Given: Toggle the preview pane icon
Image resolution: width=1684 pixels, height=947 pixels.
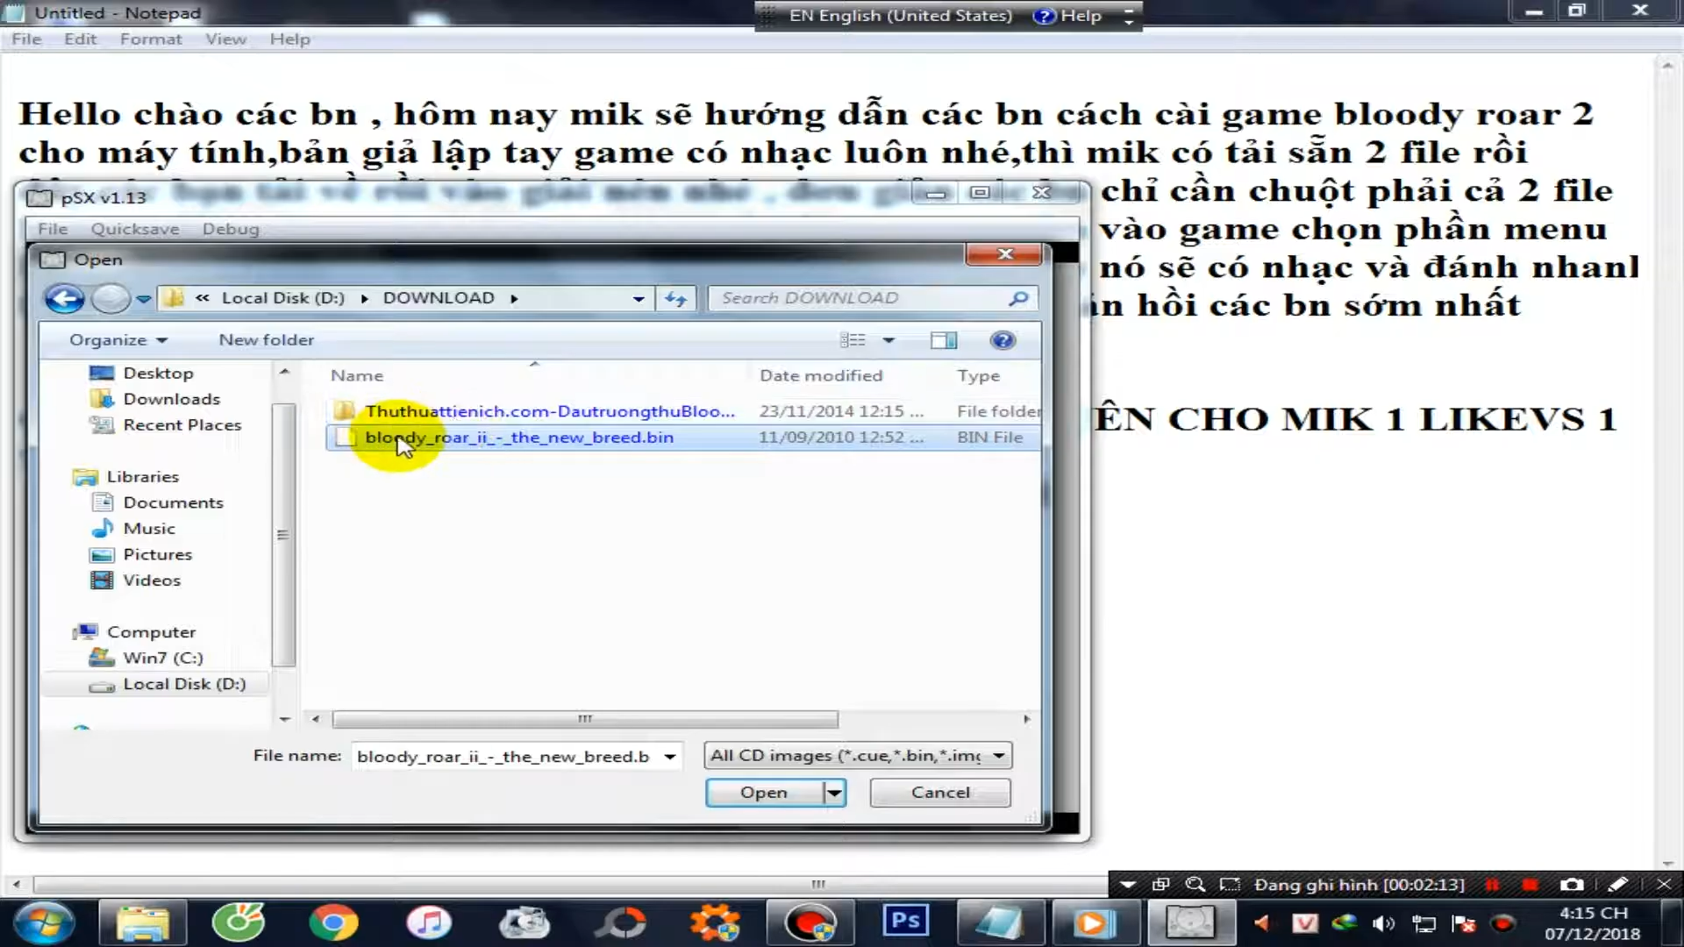Looking at the screenshot, I should (x=944, y=340).
